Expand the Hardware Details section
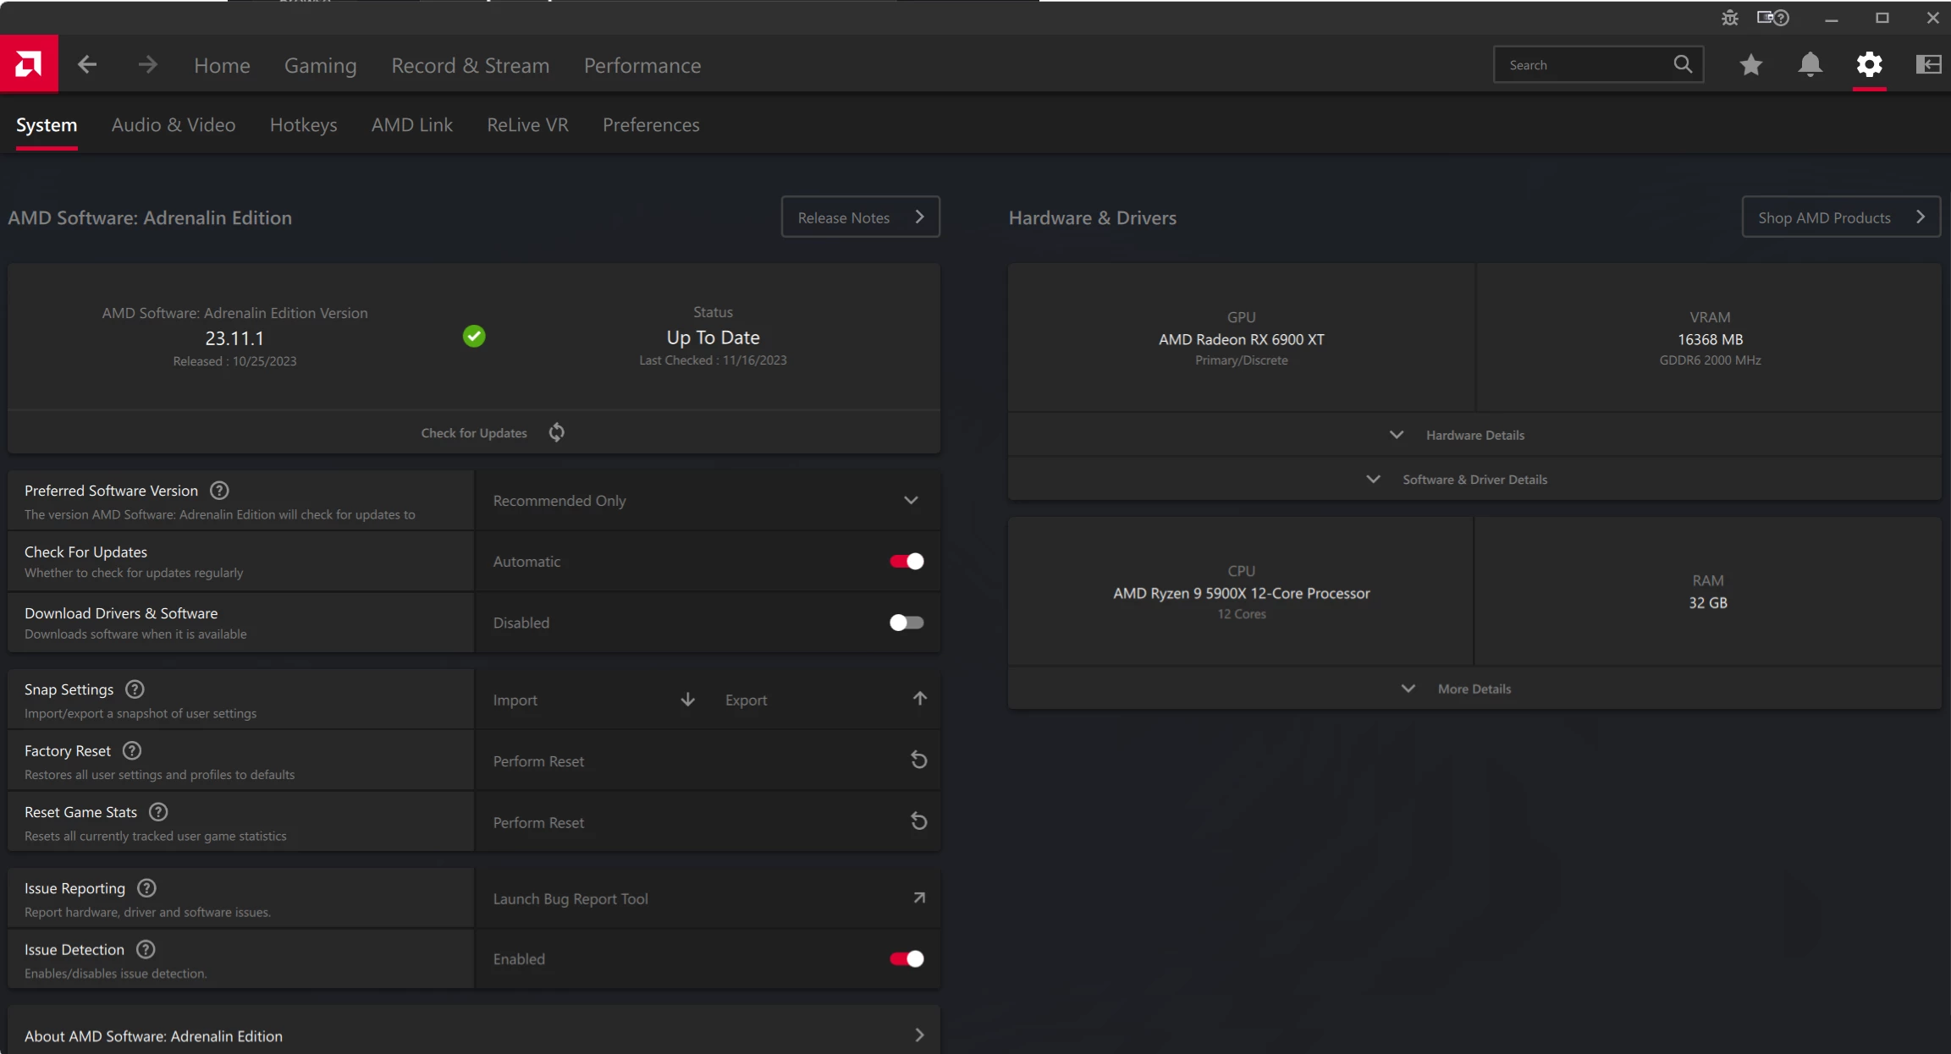 pos(1474,435)
